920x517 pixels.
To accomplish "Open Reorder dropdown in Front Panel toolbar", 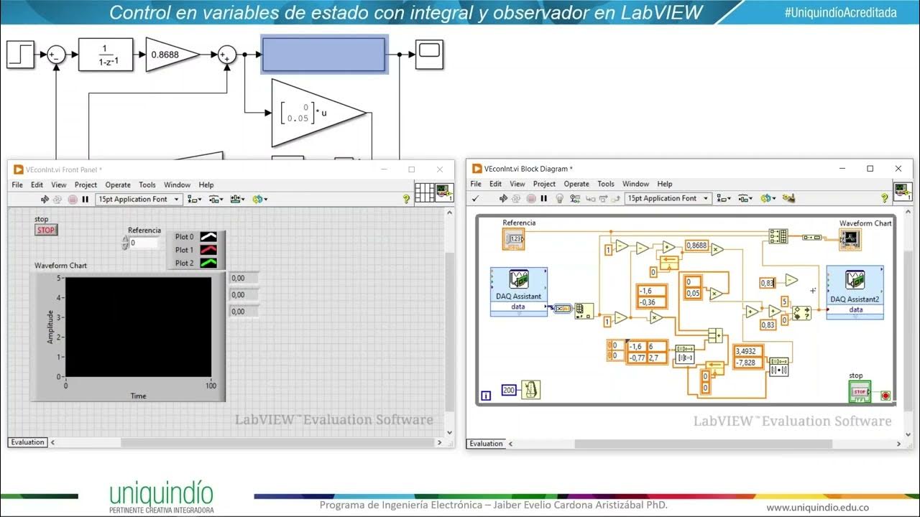I will point(259,200).
